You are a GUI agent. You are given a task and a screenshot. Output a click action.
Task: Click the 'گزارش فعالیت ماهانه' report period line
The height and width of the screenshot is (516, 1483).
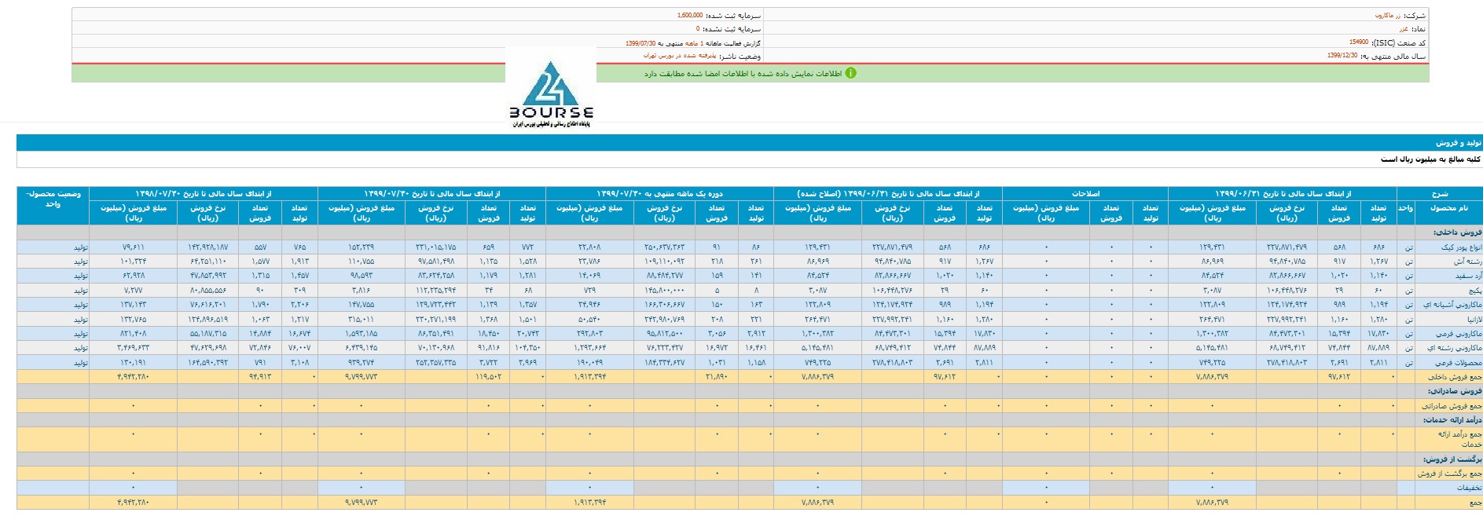[x=693, y=42]
